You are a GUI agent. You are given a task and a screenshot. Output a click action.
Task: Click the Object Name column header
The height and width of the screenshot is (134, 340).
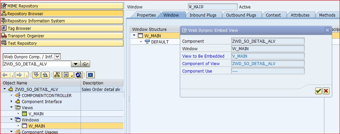41,83
